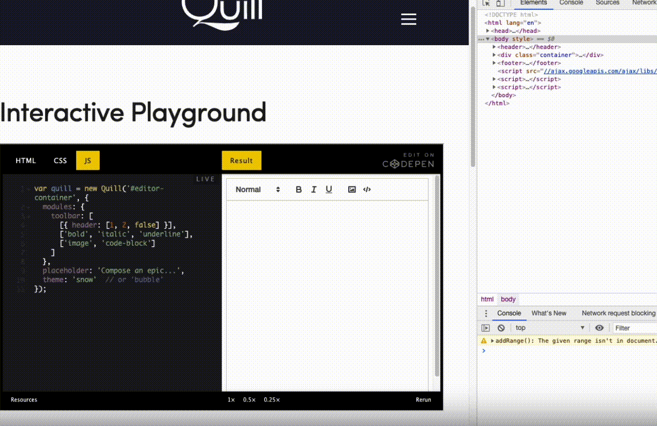Viewport: 657px width, 426px height.
Task: Click the Rerun button
Action: click(x=423, y=400)
